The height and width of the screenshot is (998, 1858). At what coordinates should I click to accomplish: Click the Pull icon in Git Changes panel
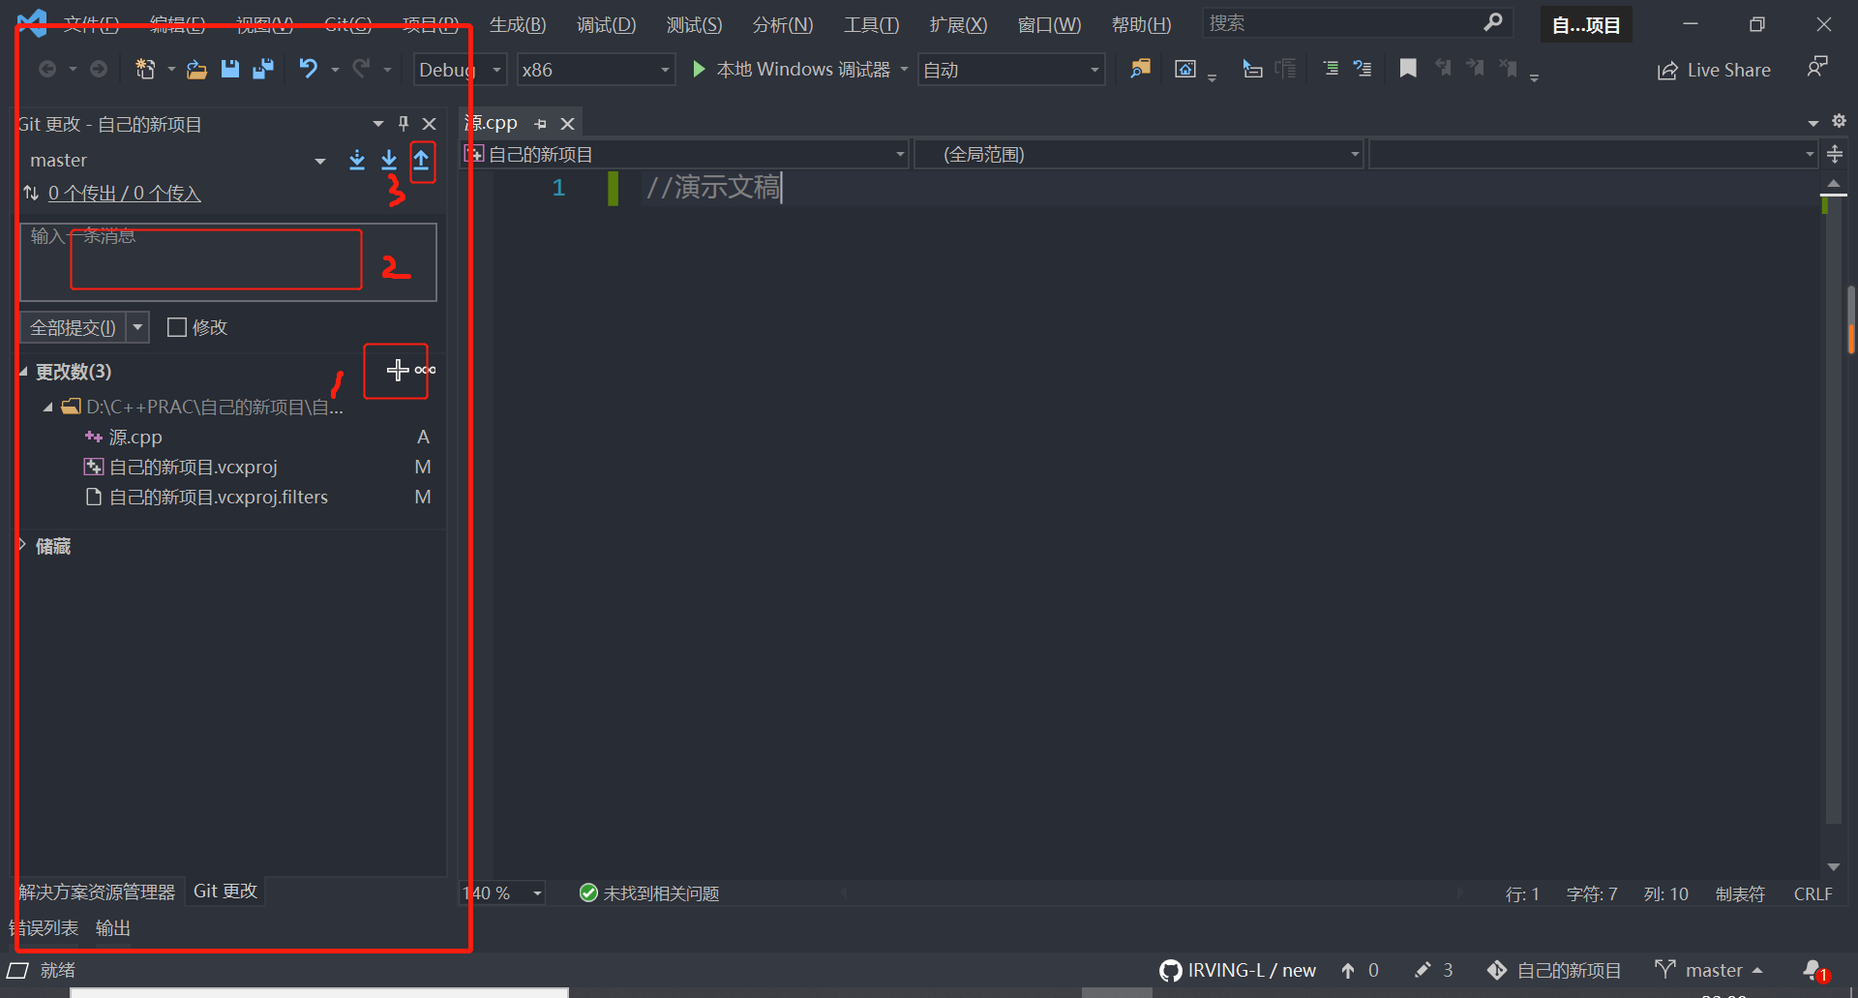(389, 161)
